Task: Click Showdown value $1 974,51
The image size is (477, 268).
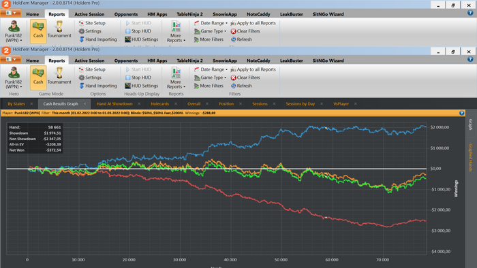Action: pyautogui.click(x=52, y=133)
